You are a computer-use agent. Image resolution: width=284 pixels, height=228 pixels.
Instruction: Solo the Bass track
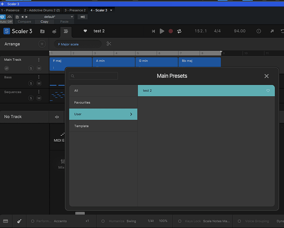[x=31, y=83]
